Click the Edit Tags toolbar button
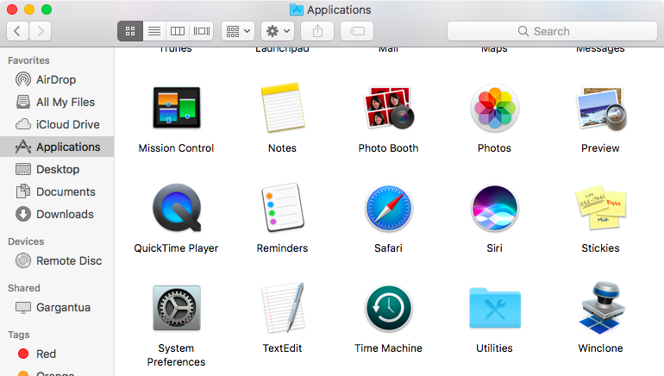Viewport: 664px width, 376px height. pyautogui.click(x=357, y=31)
